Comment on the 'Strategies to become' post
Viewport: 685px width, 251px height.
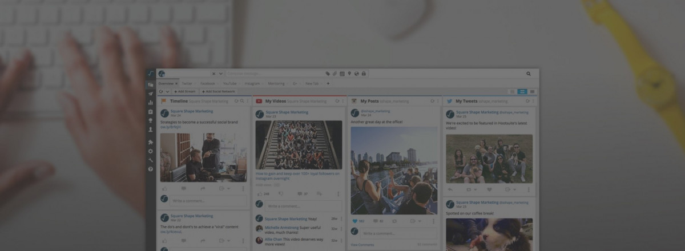[183, 188]
